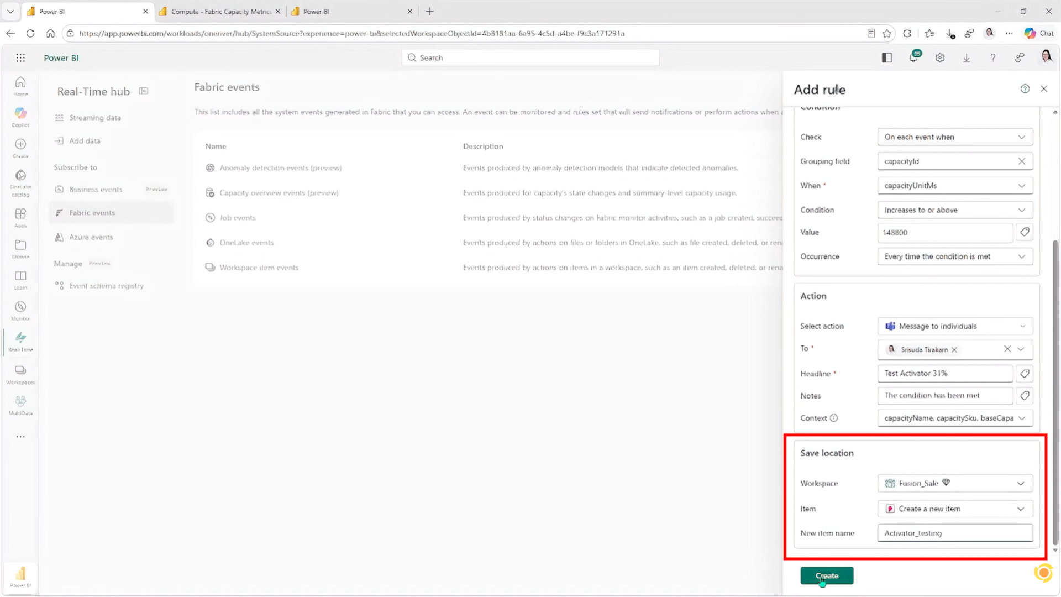Remove Srisuda Tirakarn recipient chip
This screenshot has height=597, width=1061.
click(954, 350)
